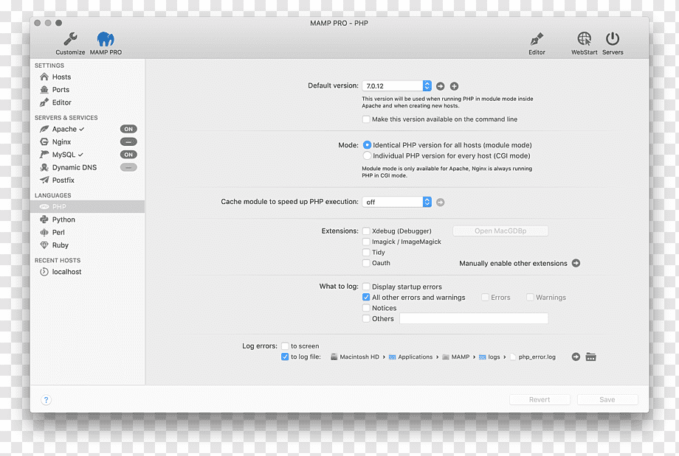Check Log errors to screen
679x456 pixels.
click(x=285, y=346)
